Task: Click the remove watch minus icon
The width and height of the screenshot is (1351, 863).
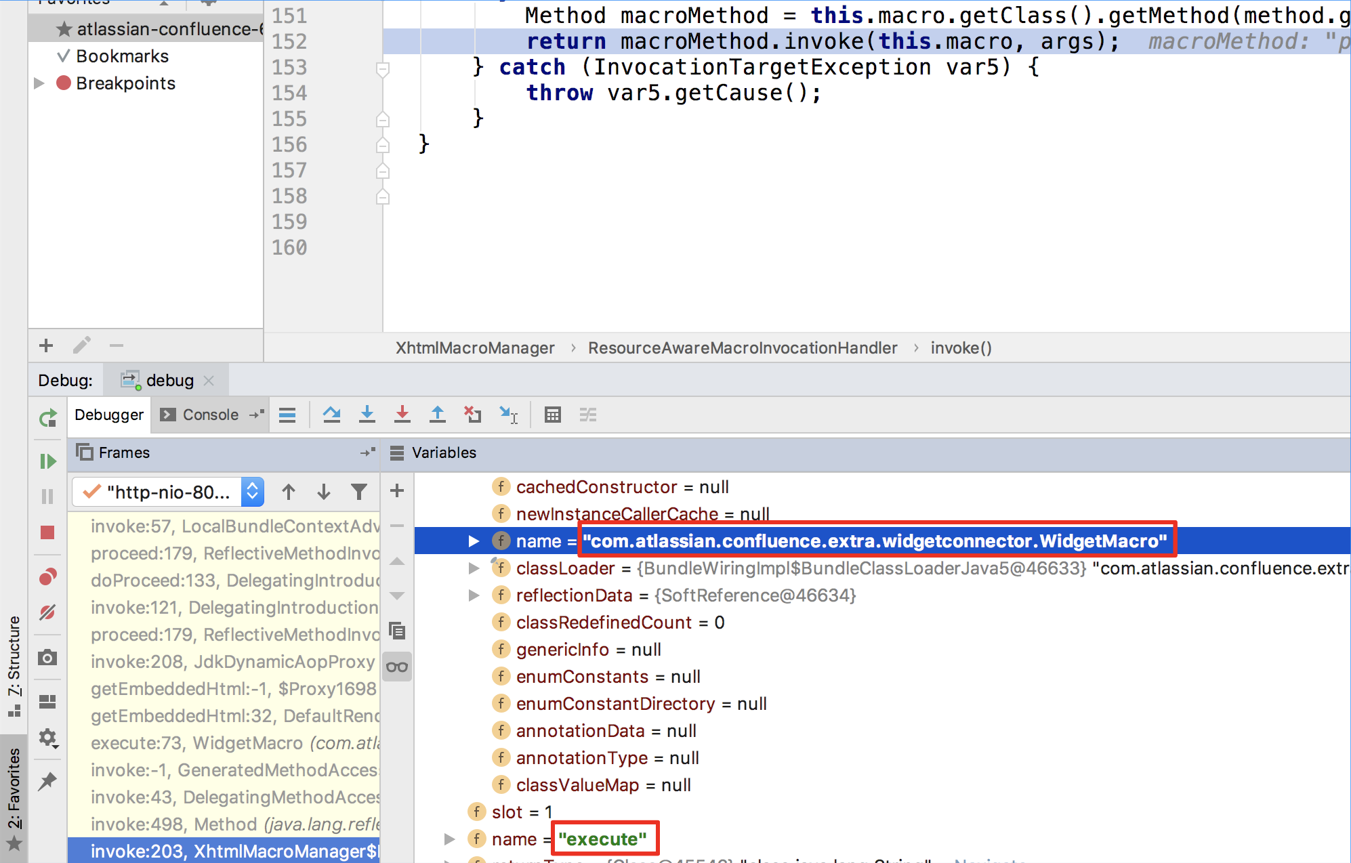Action: coord(397,526)
